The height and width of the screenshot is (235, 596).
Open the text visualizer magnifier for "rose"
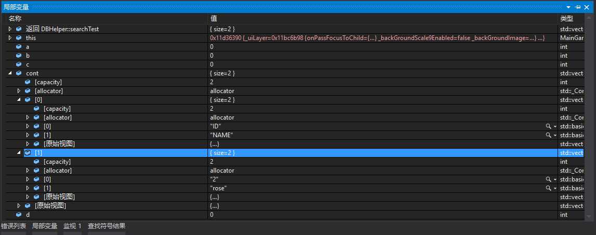[x=548, y=188]
